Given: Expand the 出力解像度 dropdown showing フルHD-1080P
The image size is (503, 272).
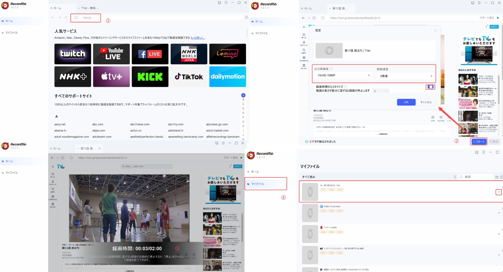Looking at the screenshot, I should pos(344,76).
